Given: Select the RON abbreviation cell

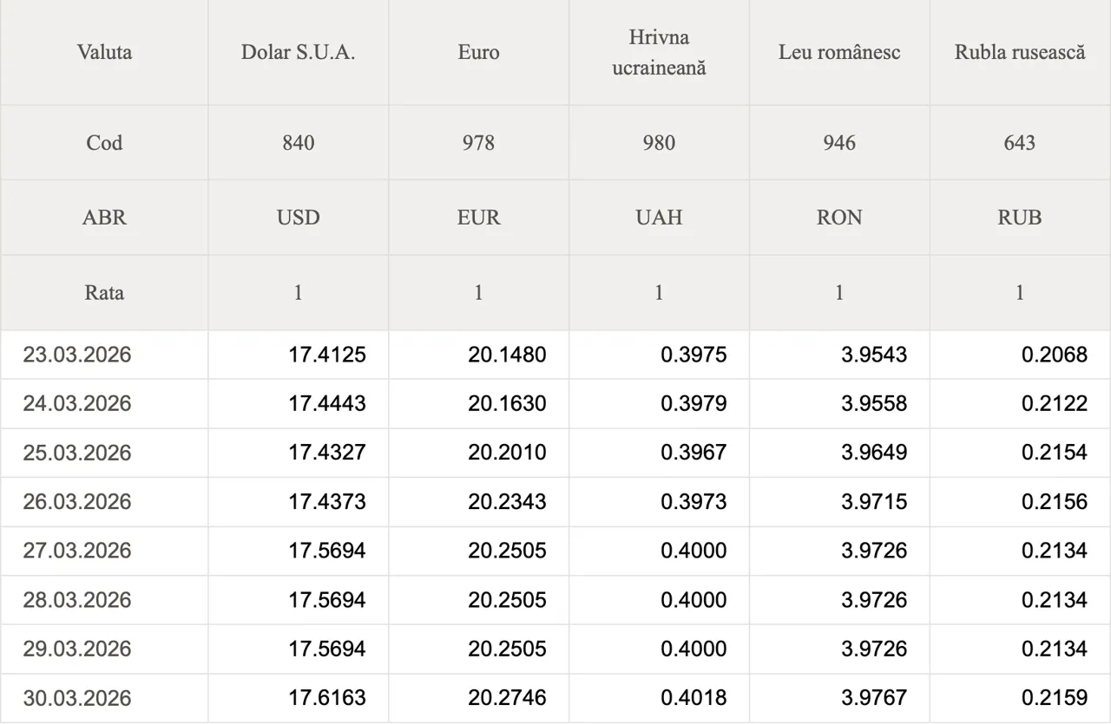Looking at the screenshot, I should [x=839, y=218].
